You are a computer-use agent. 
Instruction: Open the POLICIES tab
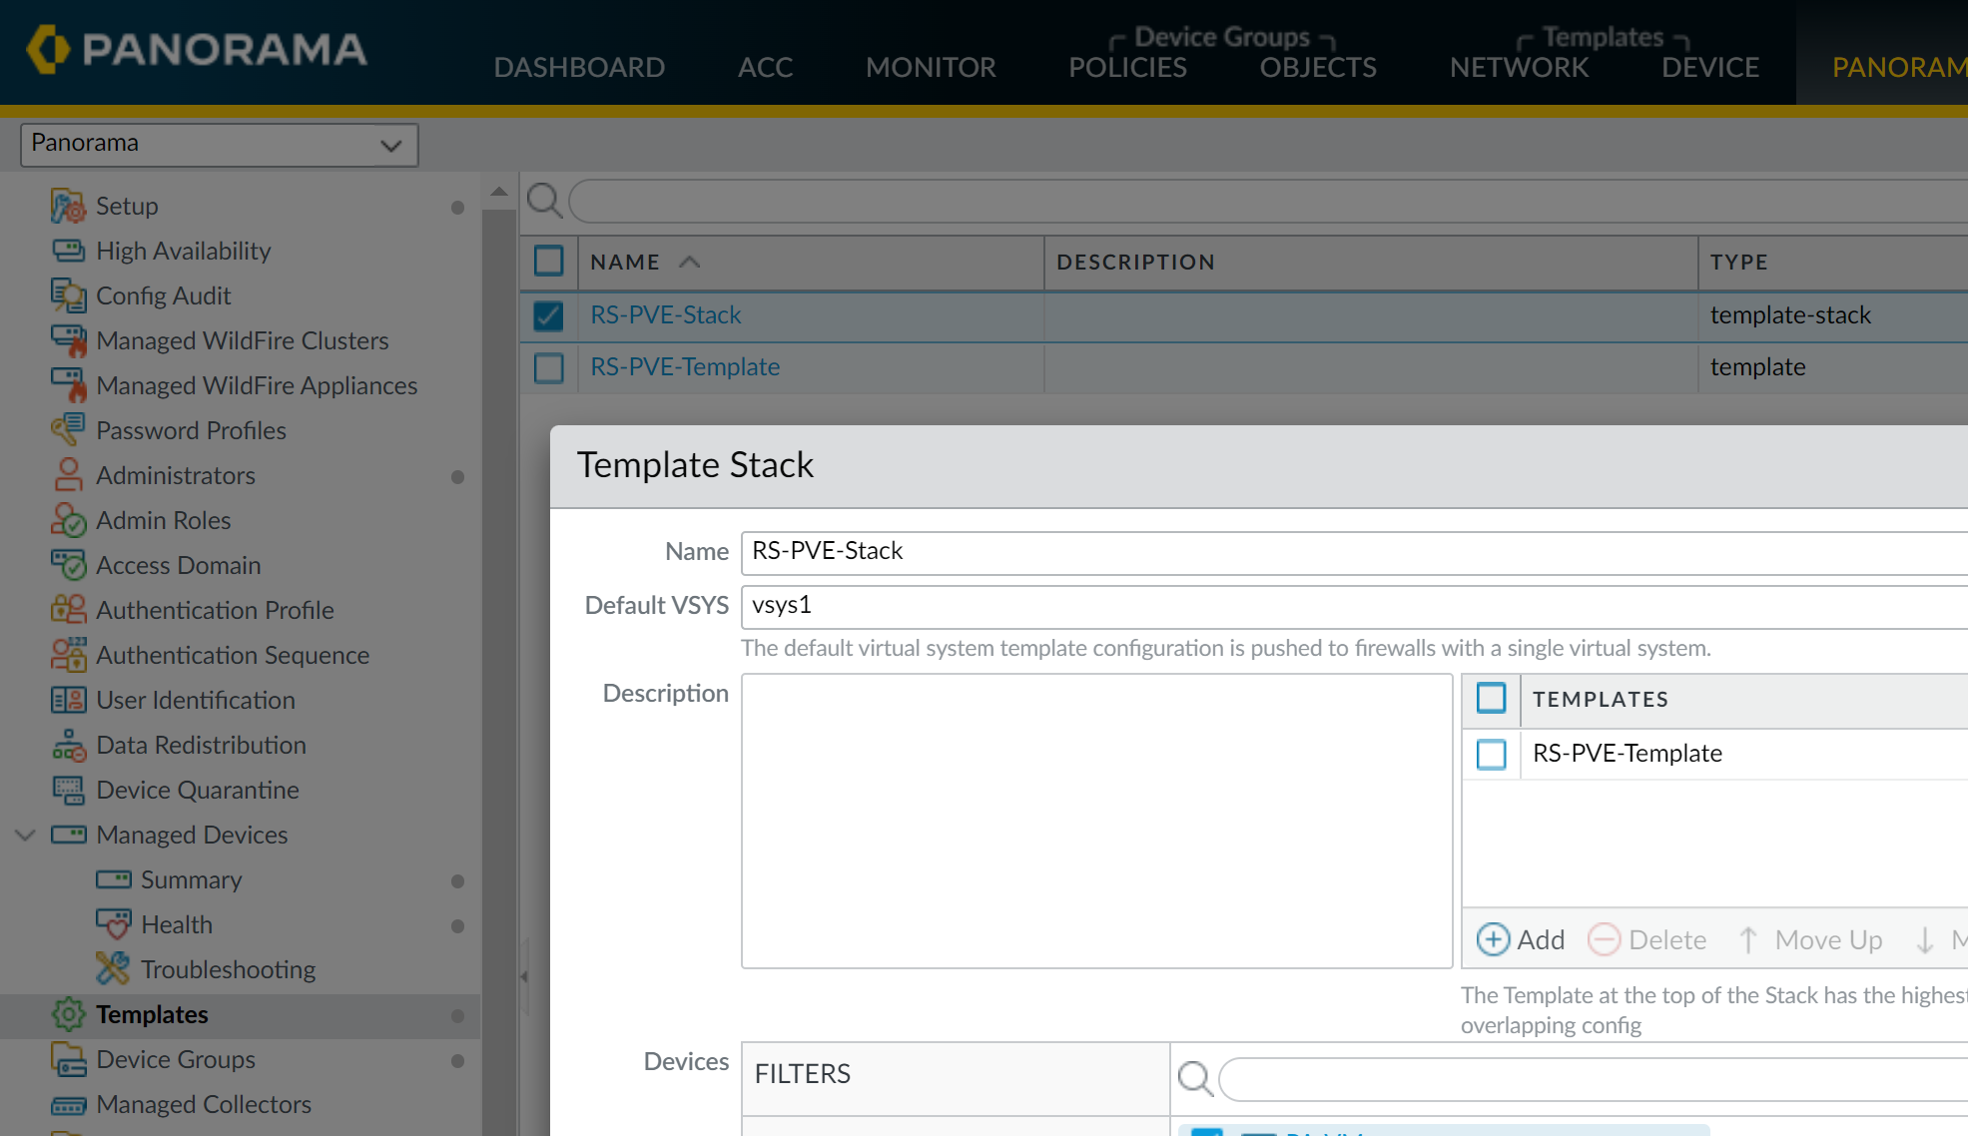tap(1127, 67)
